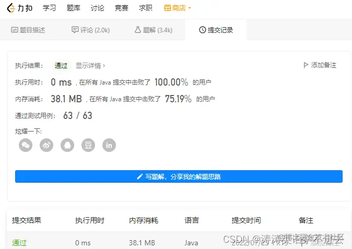The width and height of the screenshot is (352, 249).
Task: Open the 题库 menu
Action: [x=74, y=8]
